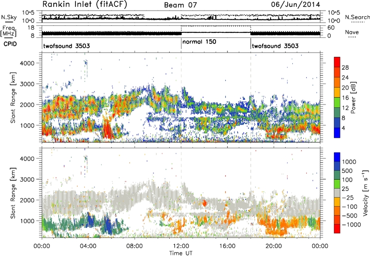Image resolution: width=370 pixels, height=256 pixels.
Task: Pick the red bottom segment of Velocity colorbar
Action: pyautogui.click(x=337, y=229)
